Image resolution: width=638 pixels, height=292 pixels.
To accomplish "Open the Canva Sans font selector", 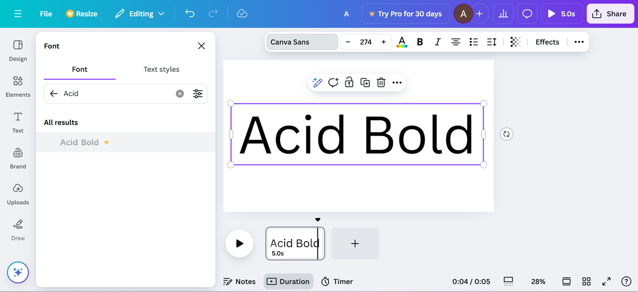I will click(x=302, y=42).
